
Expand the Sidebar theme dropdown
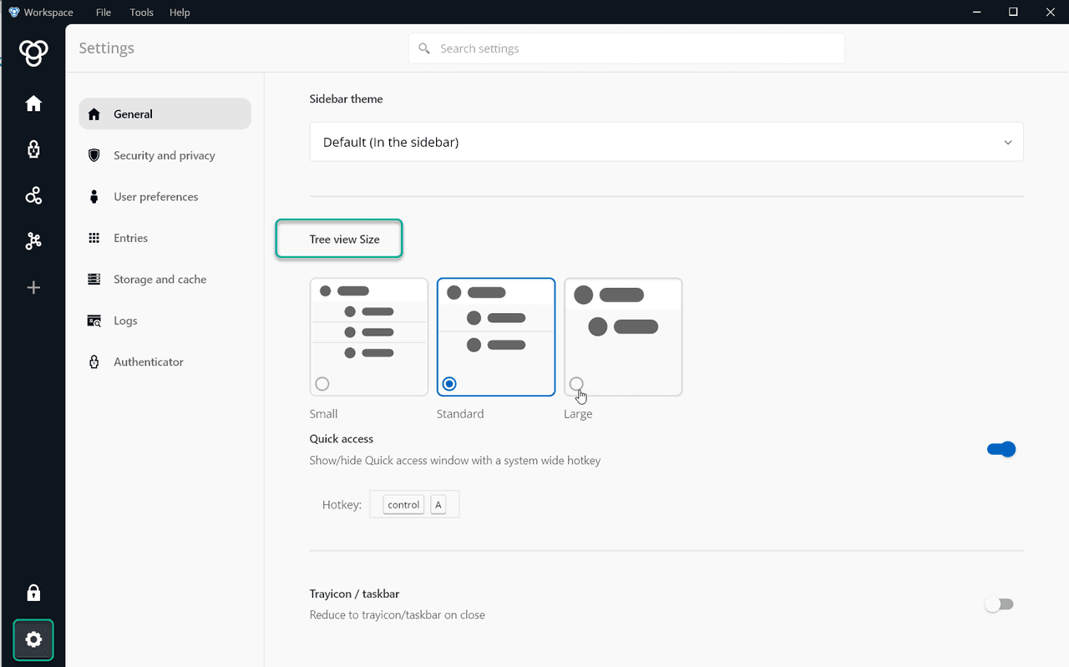point(666,142)
